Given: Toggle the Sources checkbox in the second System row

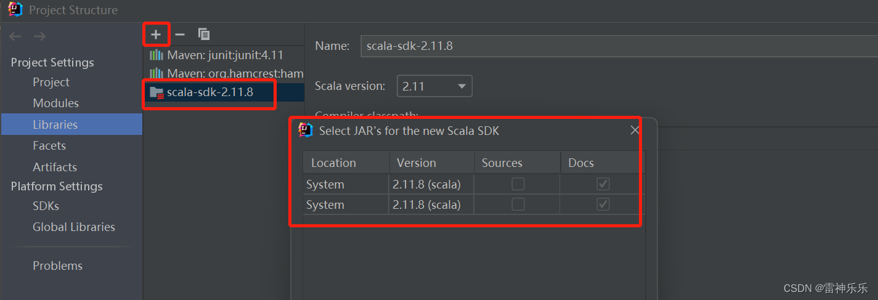Looking at the screenshot, I should pyautogui.click(x=518, y=205).
